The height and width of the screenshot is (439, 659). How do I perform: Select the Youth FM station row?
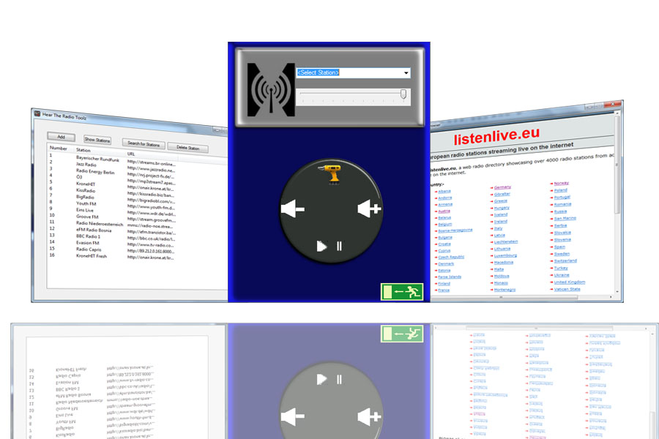112,204
